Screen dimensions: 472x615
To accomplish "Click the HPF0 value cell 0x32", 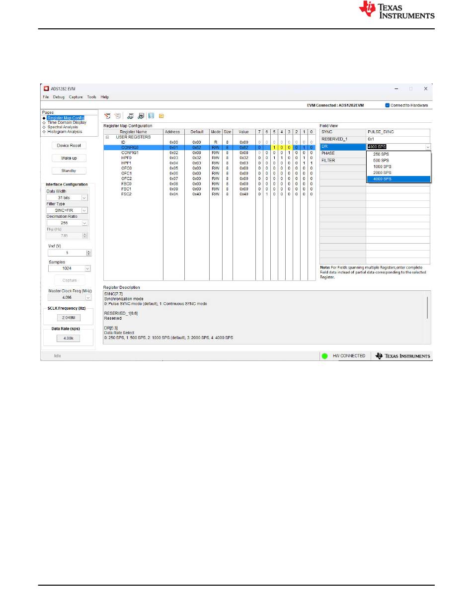I will tap(243, 158).
